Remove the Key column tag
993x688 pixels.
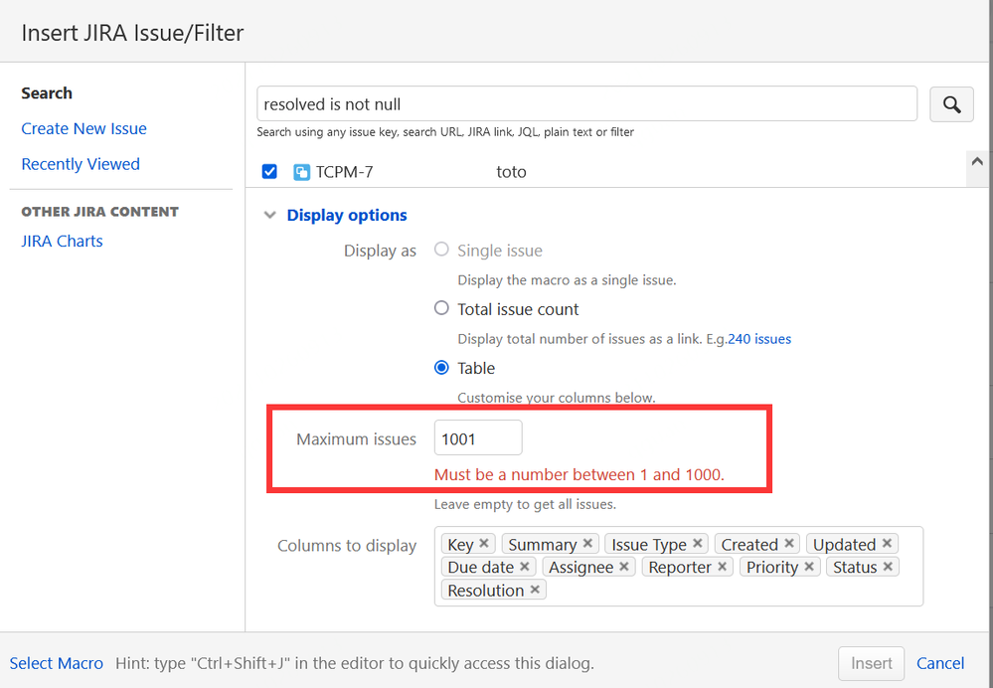484,543
